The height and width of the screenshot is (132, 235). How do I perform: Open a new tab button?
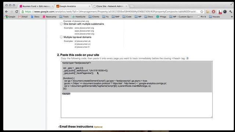[x=132, y=6]
